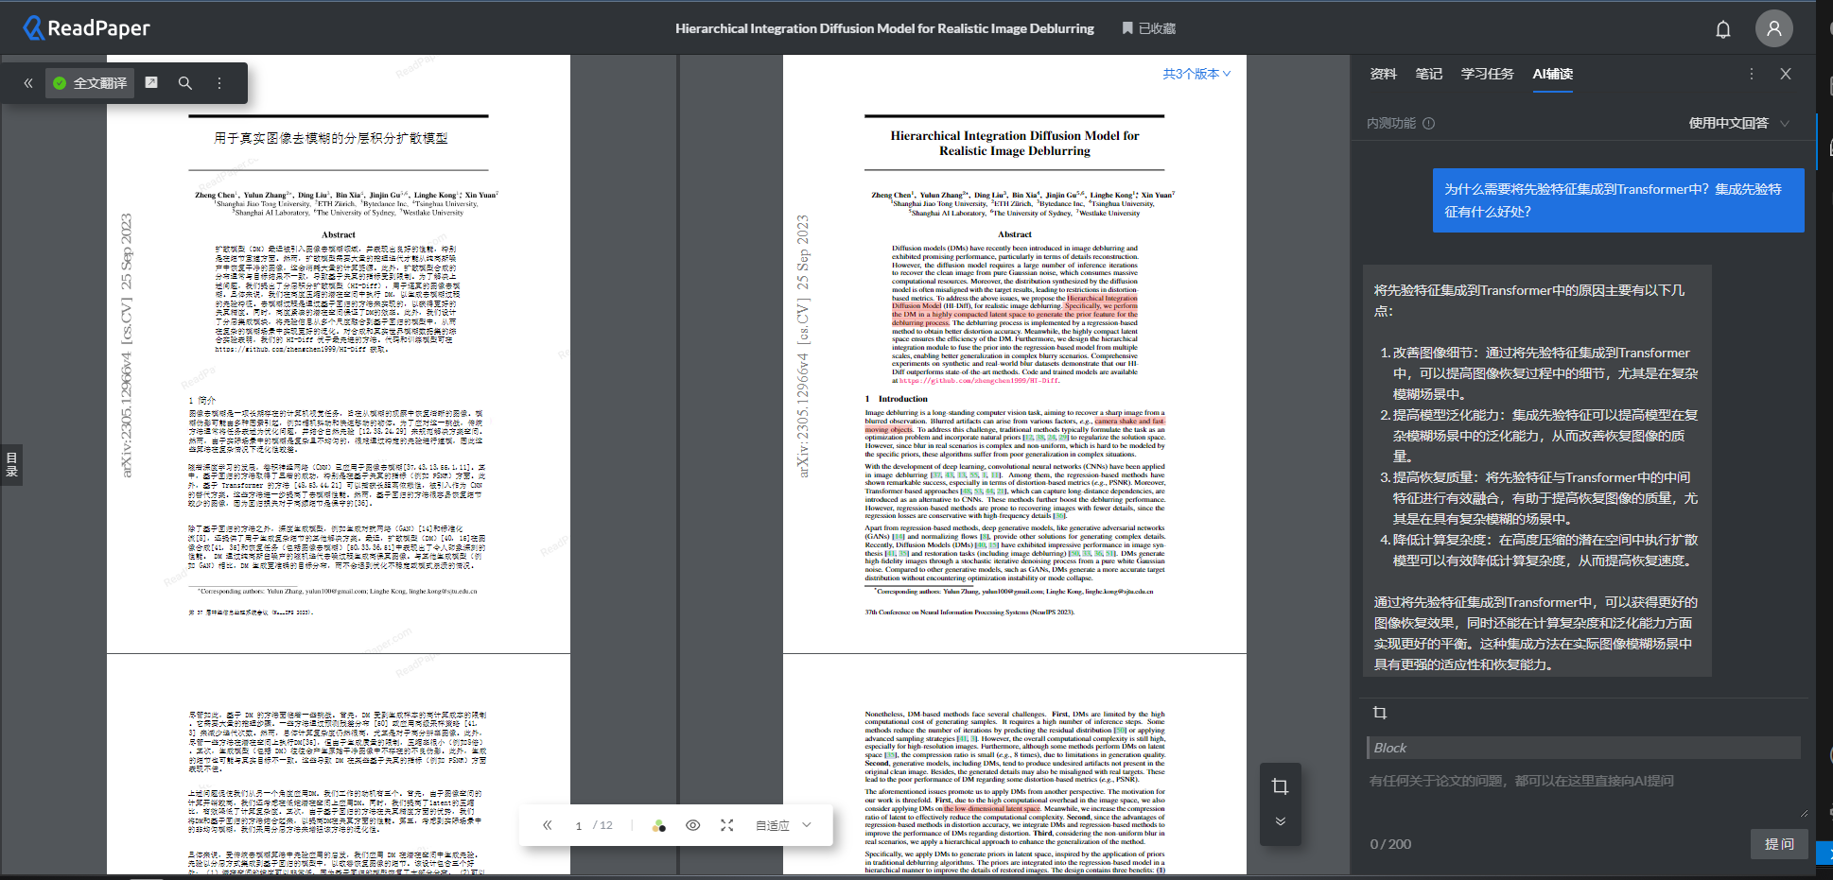The width and height of the screenshot is (1833, 880).
Task: Switch to the 笔记 notes tab
Action: [x=1428, y=74]
